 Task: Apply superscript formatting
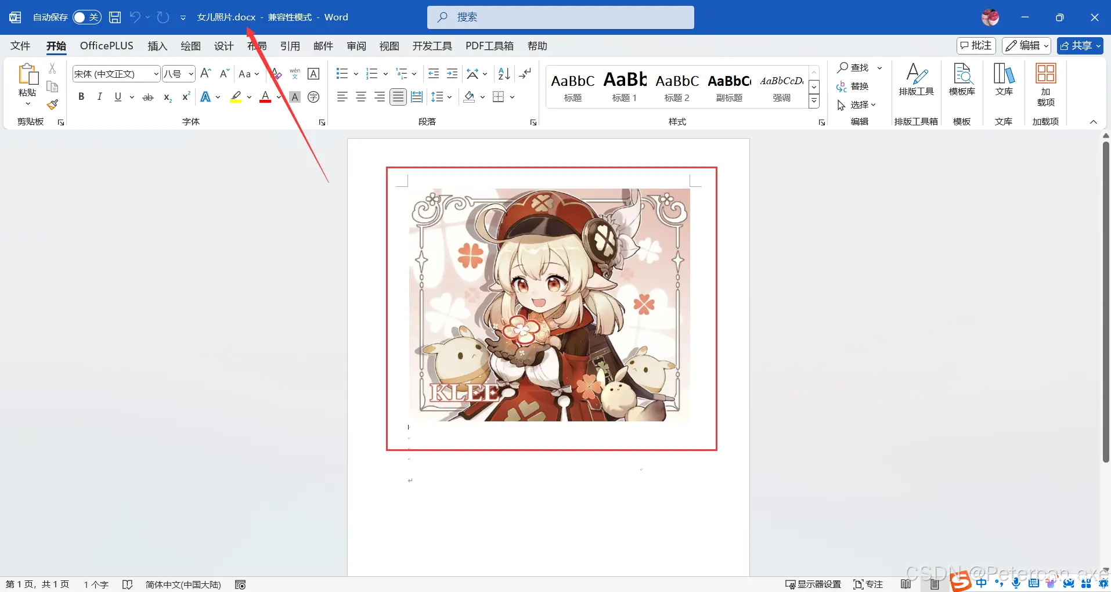click(x=186, y=97)
